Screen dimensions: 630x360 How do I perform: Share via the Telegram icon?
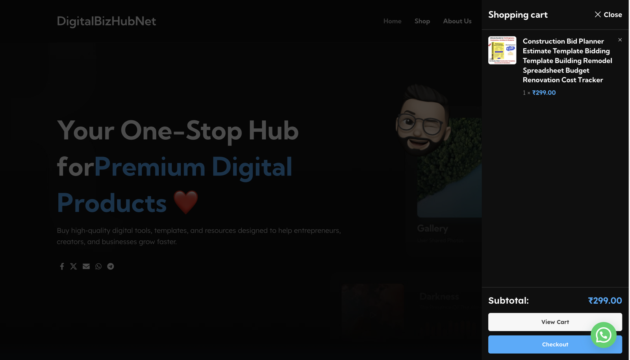[111, 266]
